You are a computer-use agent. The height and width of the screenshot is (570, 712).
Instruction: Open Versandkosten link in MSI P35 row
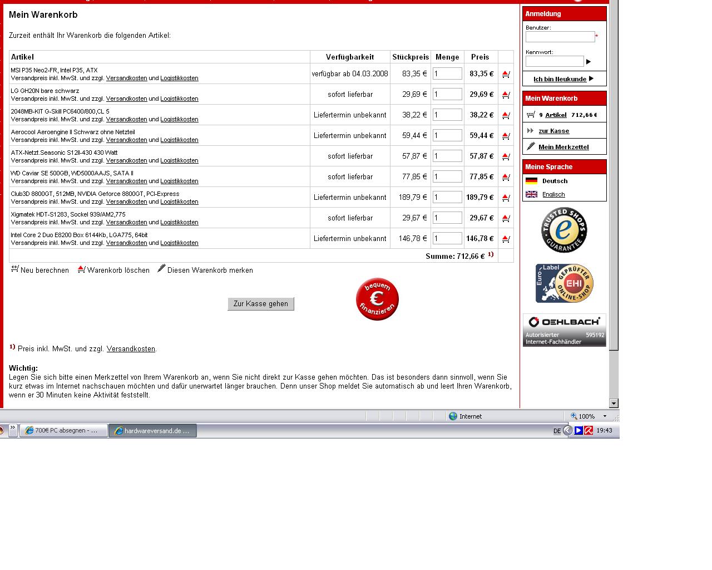pos(127,78)
